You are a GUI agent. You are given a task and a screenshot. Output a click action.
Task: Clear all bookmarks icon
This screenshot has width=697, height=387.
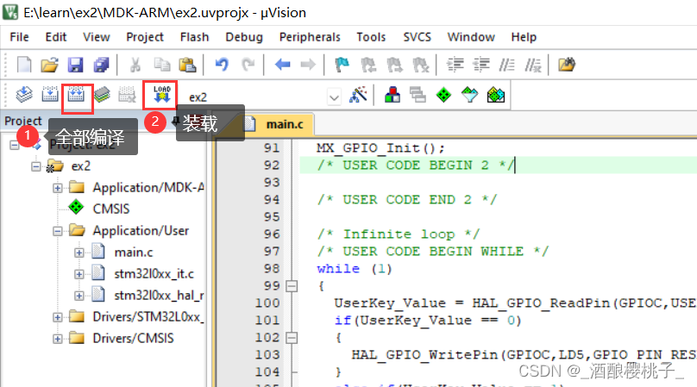click(x=420, y=65)
